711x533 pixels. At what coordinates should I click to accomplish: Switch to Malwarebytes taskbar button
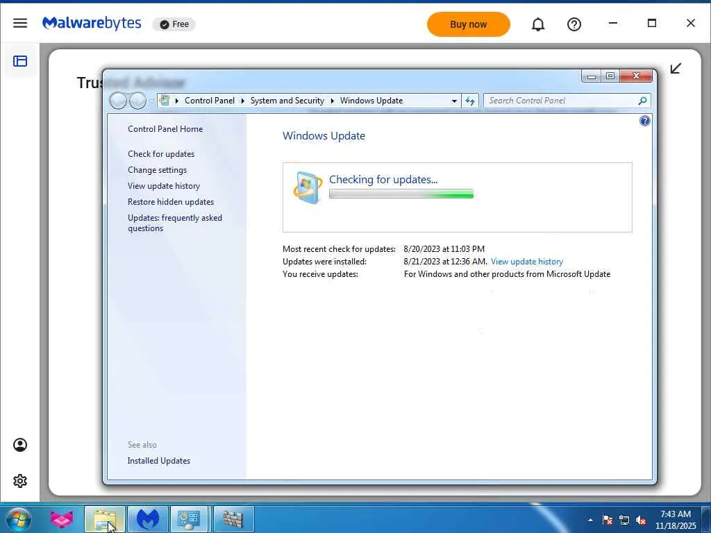(148, 519)
